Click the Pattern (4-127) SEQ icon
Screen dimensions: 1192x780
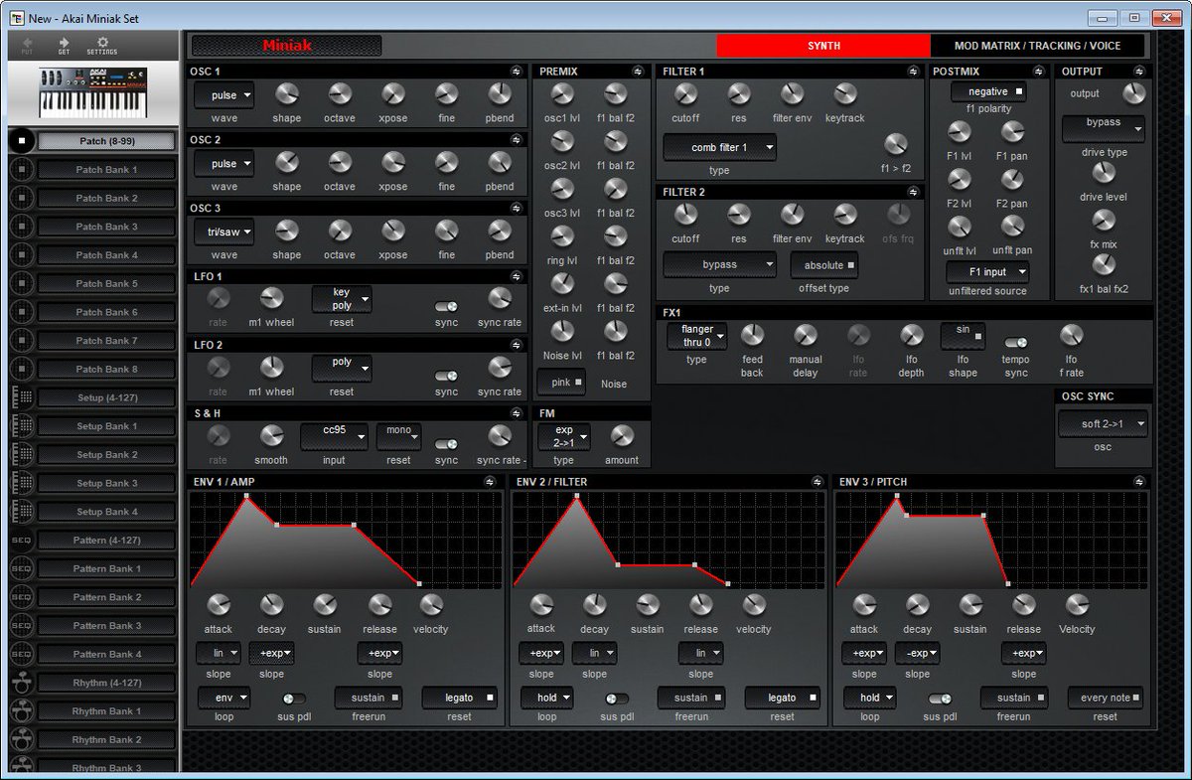22,541
